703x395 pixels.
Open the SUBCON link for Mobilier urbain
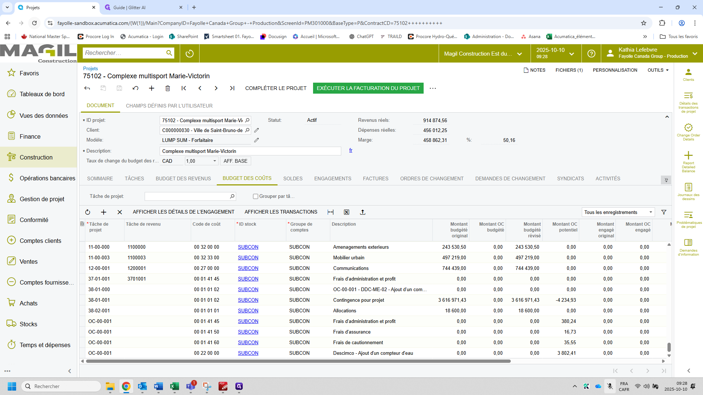(248, 257)
